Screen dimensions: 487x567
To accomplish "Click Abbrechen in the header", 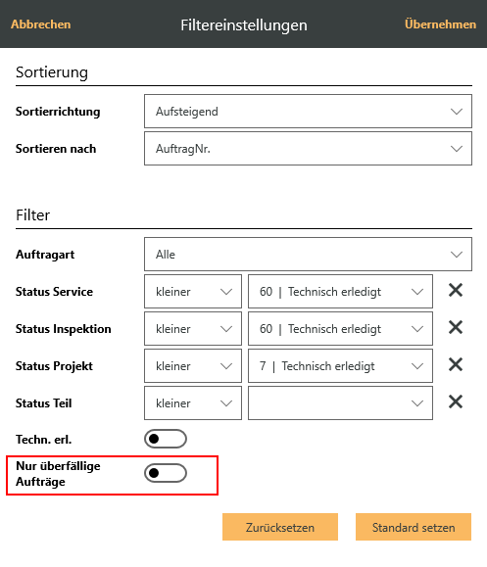I will (41, 24).
